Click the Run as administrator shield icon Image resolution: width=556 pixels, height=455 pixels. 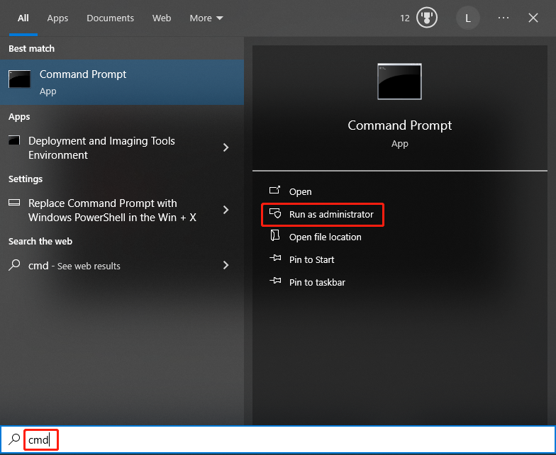click(275, 213)
